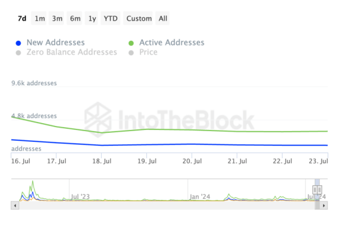Click the gray Price legend dot
Image resolution: width=339 pixels, height=226 pixels.
(x=131, y=53)
